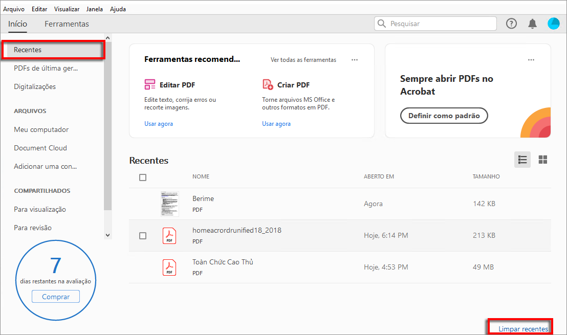Click the Criar PDF tool icon

click(268, 85)
